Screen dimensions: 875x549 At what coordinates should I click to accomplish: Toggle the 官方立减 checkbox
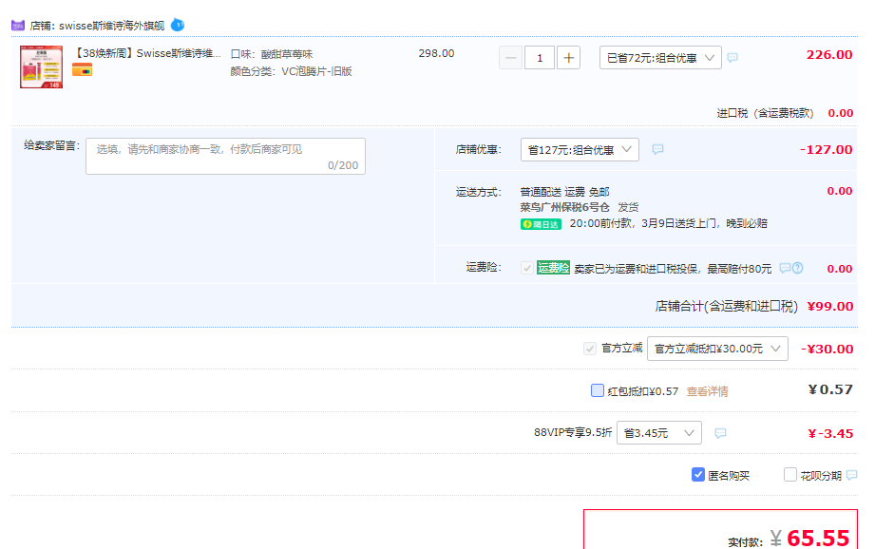pyautogui.click(x=589, y=349)
